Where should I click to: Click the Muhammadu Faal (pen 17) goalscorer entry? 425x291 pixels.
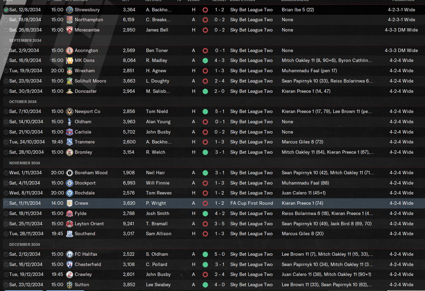[309, 71]
